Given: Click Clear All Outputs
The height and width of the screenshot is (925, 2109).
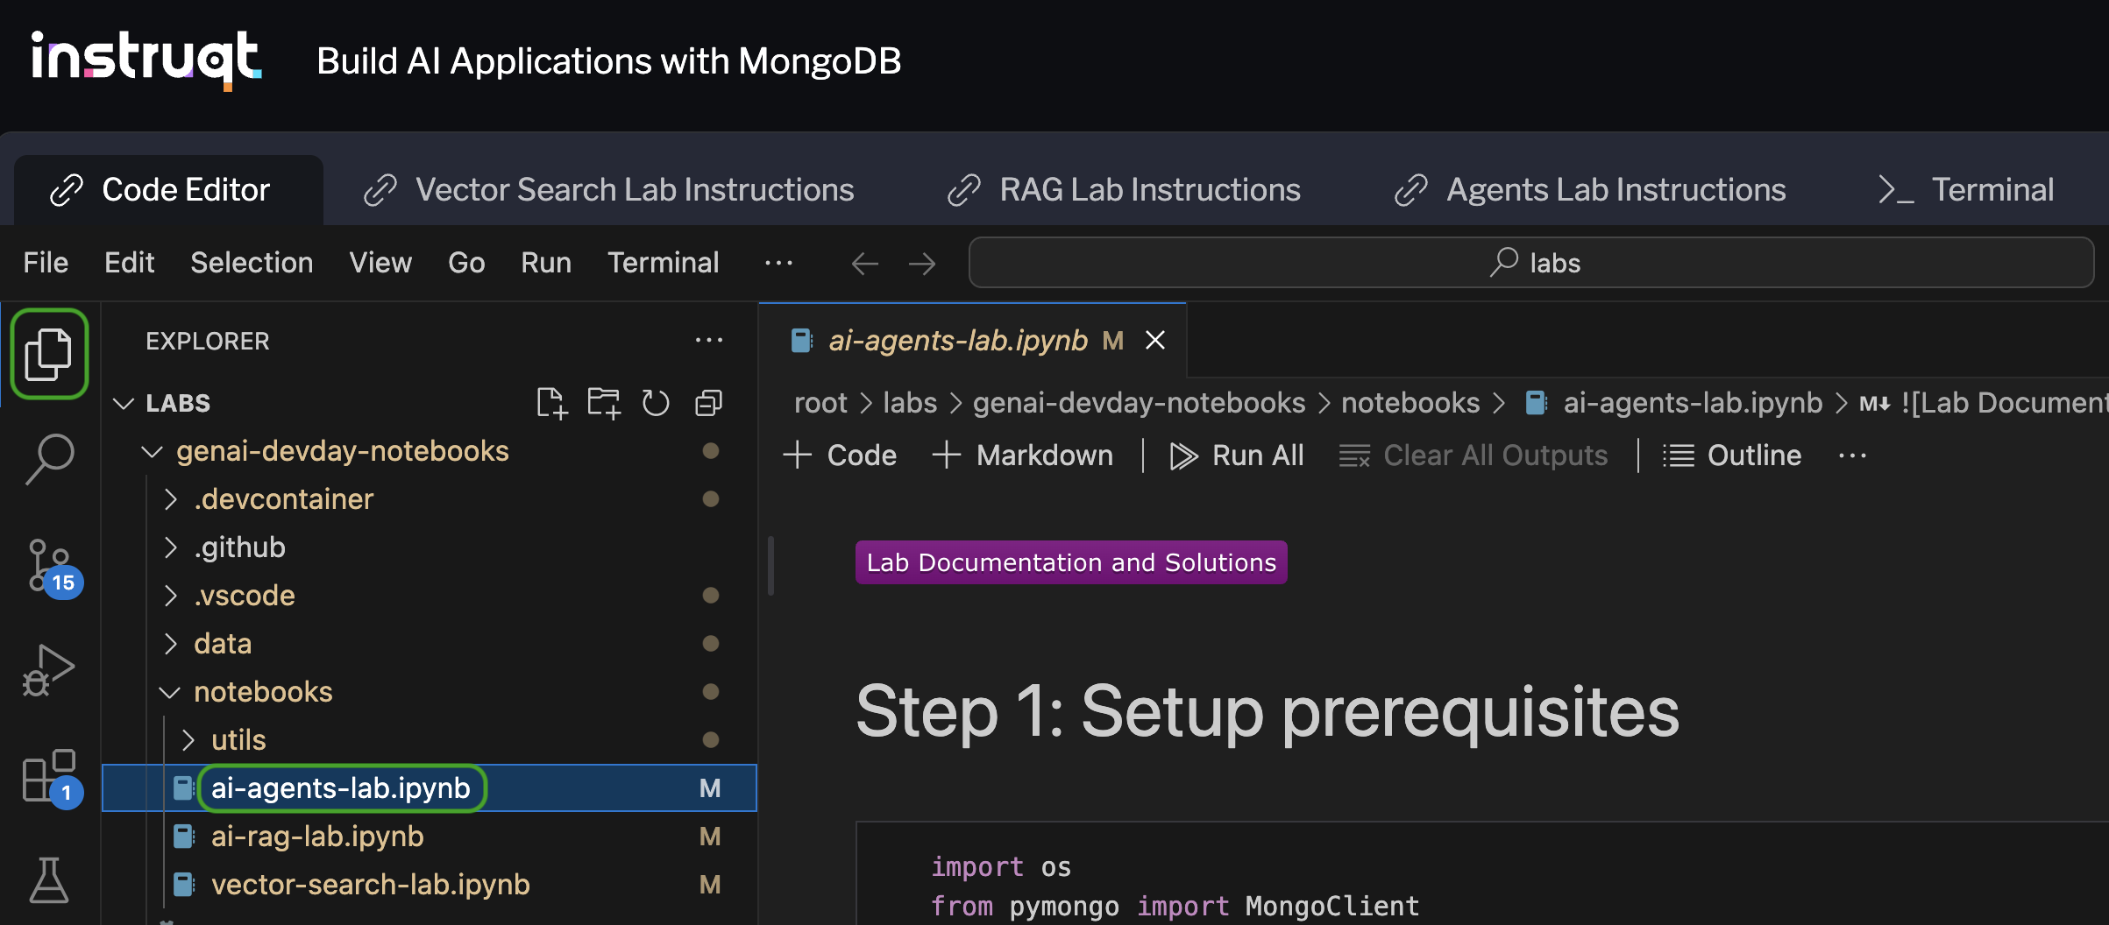Looking at the screenshot, I should 1473,455.
